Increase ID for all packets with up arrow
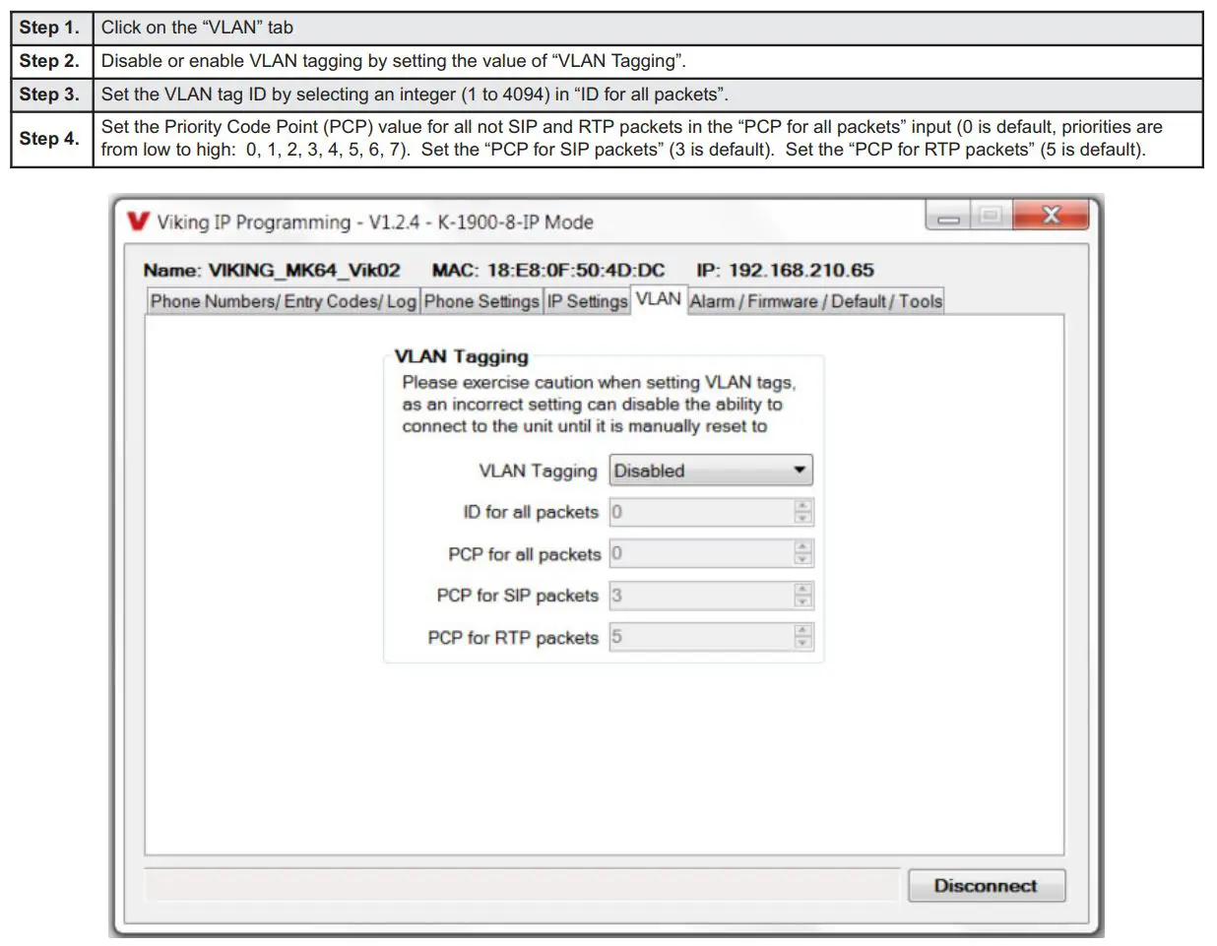 [803, 507]
